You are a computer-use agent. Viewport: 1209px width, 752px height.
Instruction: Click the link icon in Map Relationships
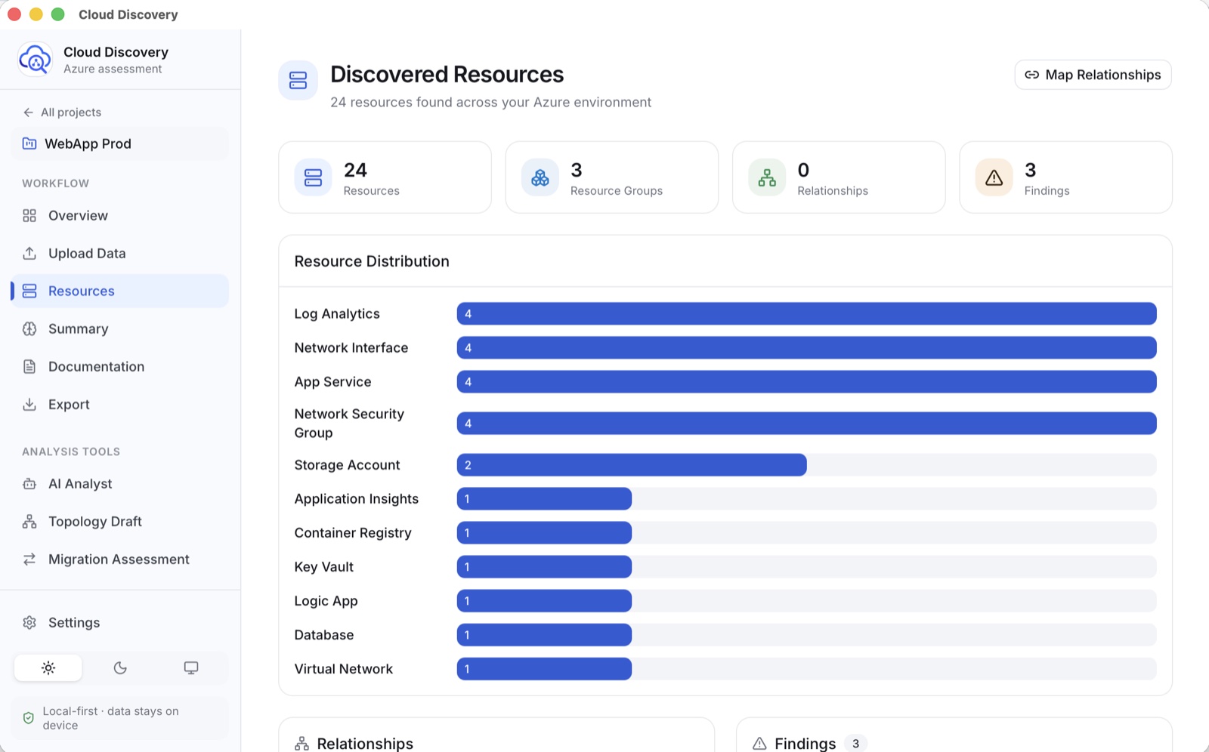pyautogui.click(x=1031, y=75)
